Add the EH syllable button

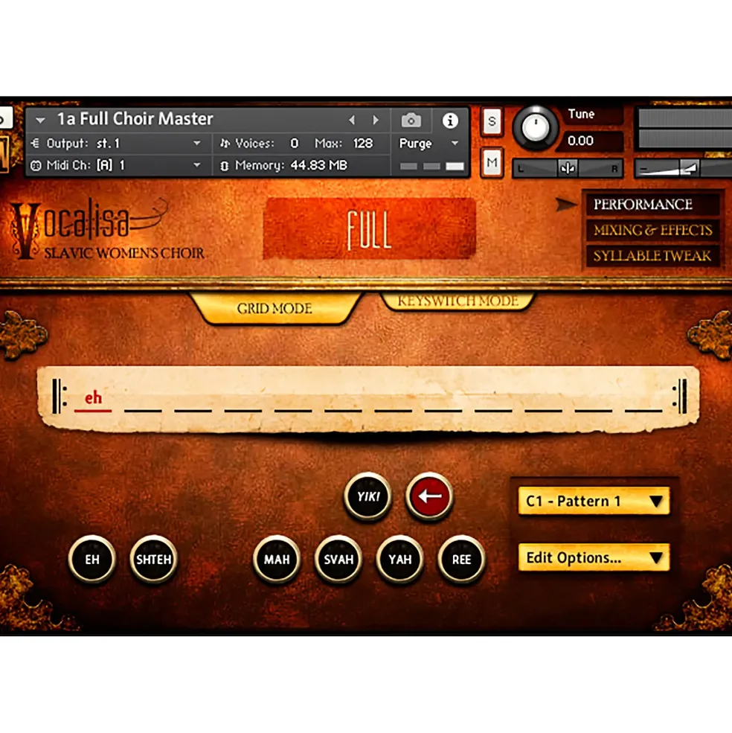coord(92,559)
